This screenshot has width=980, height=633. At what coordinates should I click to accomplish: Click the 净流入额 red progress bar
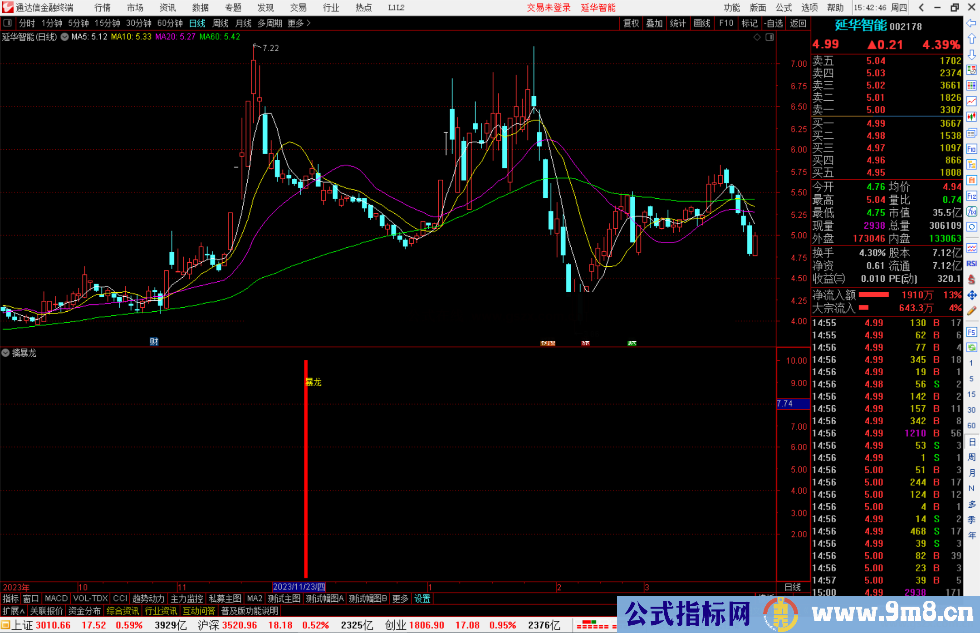click(873, 295)
